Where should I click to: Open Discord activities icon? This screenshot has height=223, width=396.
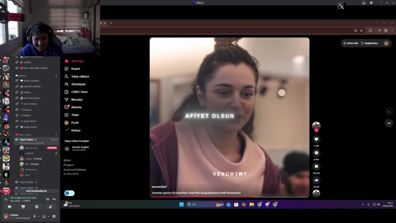point(37,207)
